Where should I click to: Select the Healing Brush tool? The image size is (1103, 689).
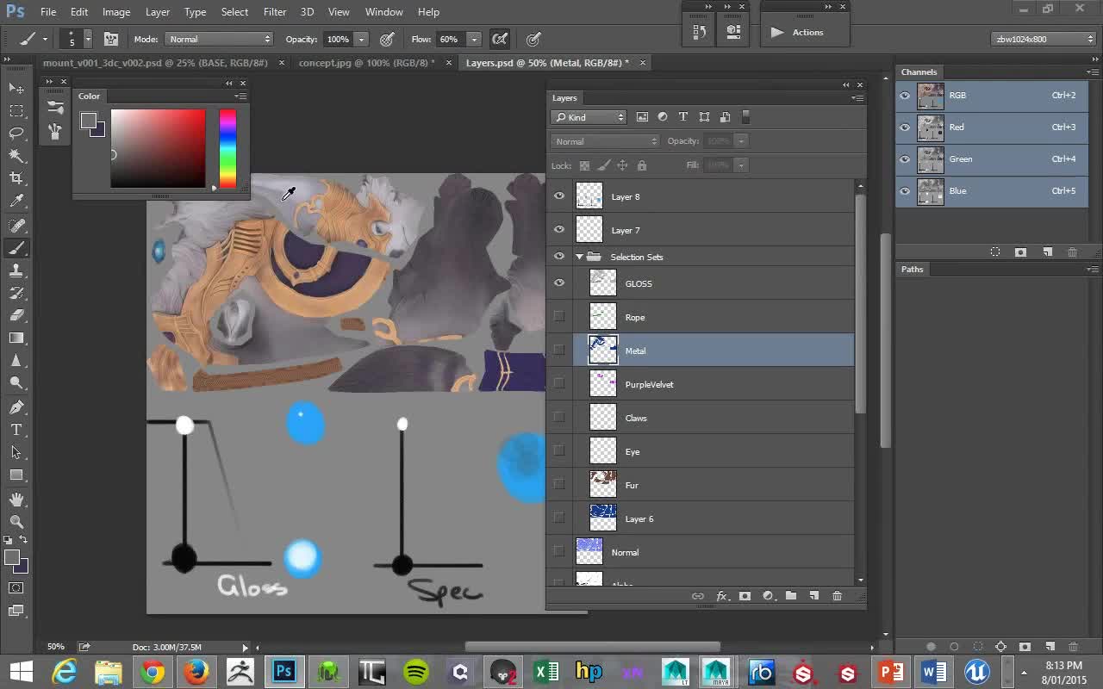(16, 226)
